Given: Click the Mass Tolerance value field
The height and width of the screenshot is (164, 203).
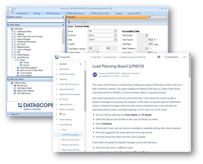Looking at the screenshot, I should tap(143, 48).
